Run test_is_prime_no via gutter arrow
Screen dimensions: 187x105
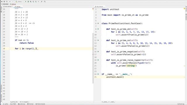click(98, 40)
